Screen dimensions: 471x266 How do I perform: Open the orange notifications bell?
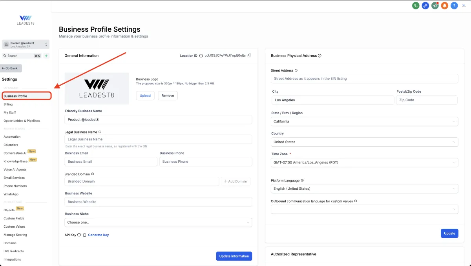click(x=445, y=5)
